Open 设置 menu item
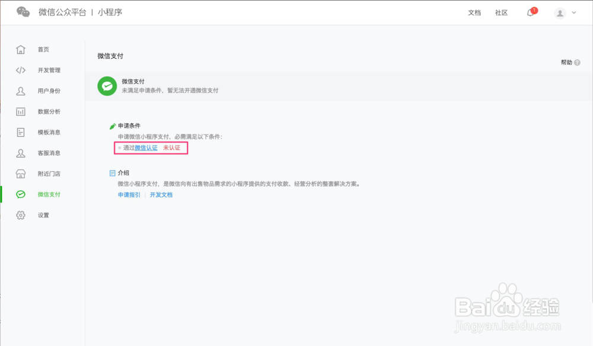Image resolution: width=593 pixels, height=346 pixels. 43,215
